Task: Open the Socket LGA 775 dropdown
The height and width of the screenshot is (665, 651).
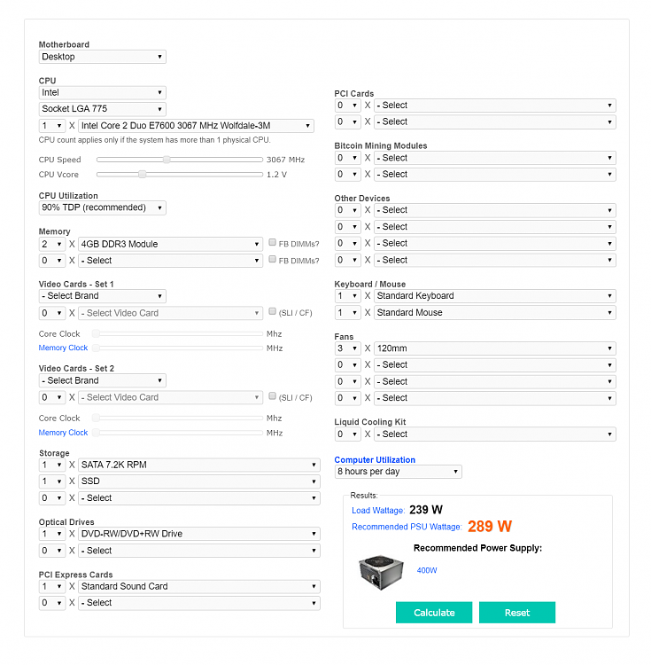Action: (x=102, y=109)
